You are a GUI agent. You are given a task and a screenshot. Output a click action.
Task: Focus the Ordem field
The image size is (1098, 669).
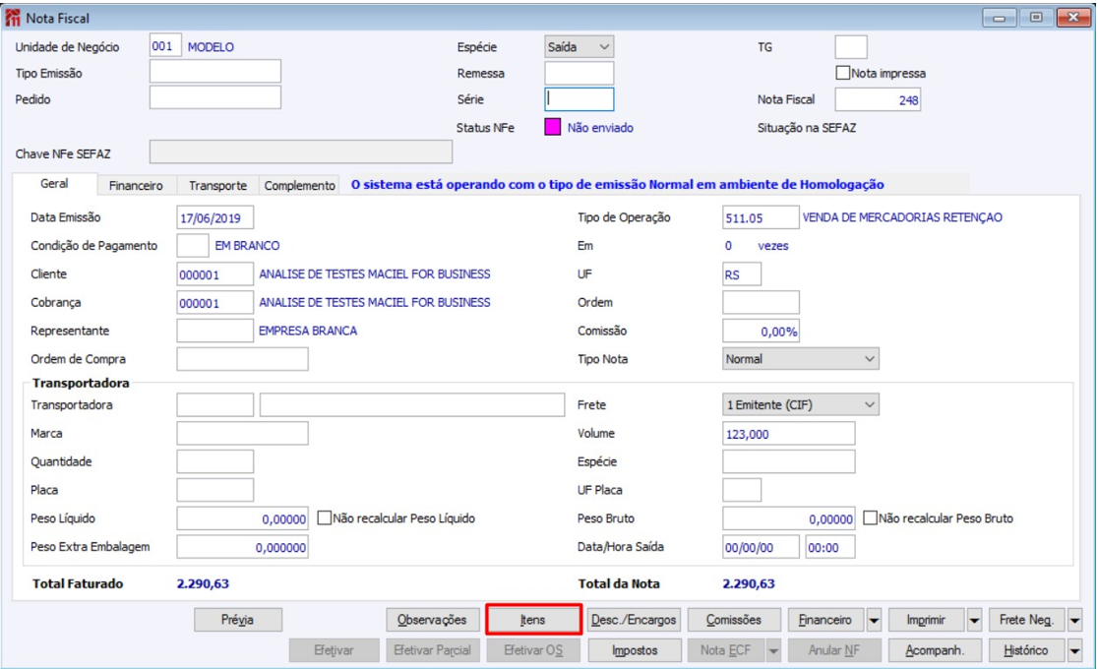click(761, 303)
